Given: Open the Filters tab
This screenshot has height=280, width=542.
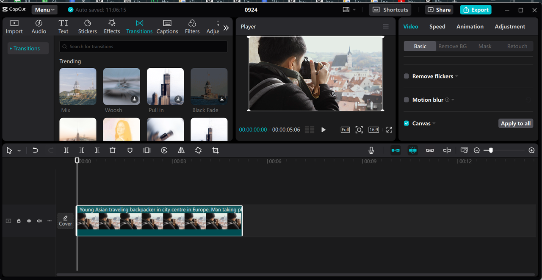Looking at the screenshot, I should point(192,26).
